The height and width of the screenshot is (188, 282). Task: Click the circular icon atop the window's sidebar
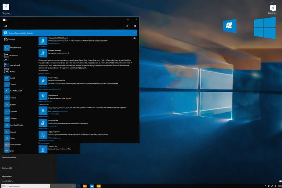pyautogui.click(x=6, y=39)
